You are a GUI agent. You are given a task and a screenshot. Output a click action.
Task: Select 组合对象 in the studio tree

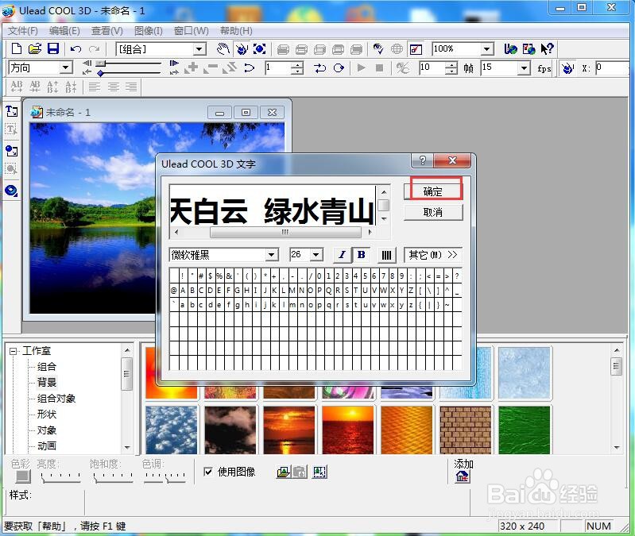56,399
